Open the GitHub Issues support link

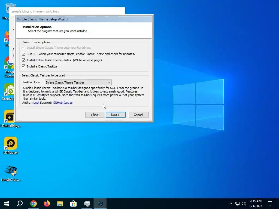tap(63, 103)
